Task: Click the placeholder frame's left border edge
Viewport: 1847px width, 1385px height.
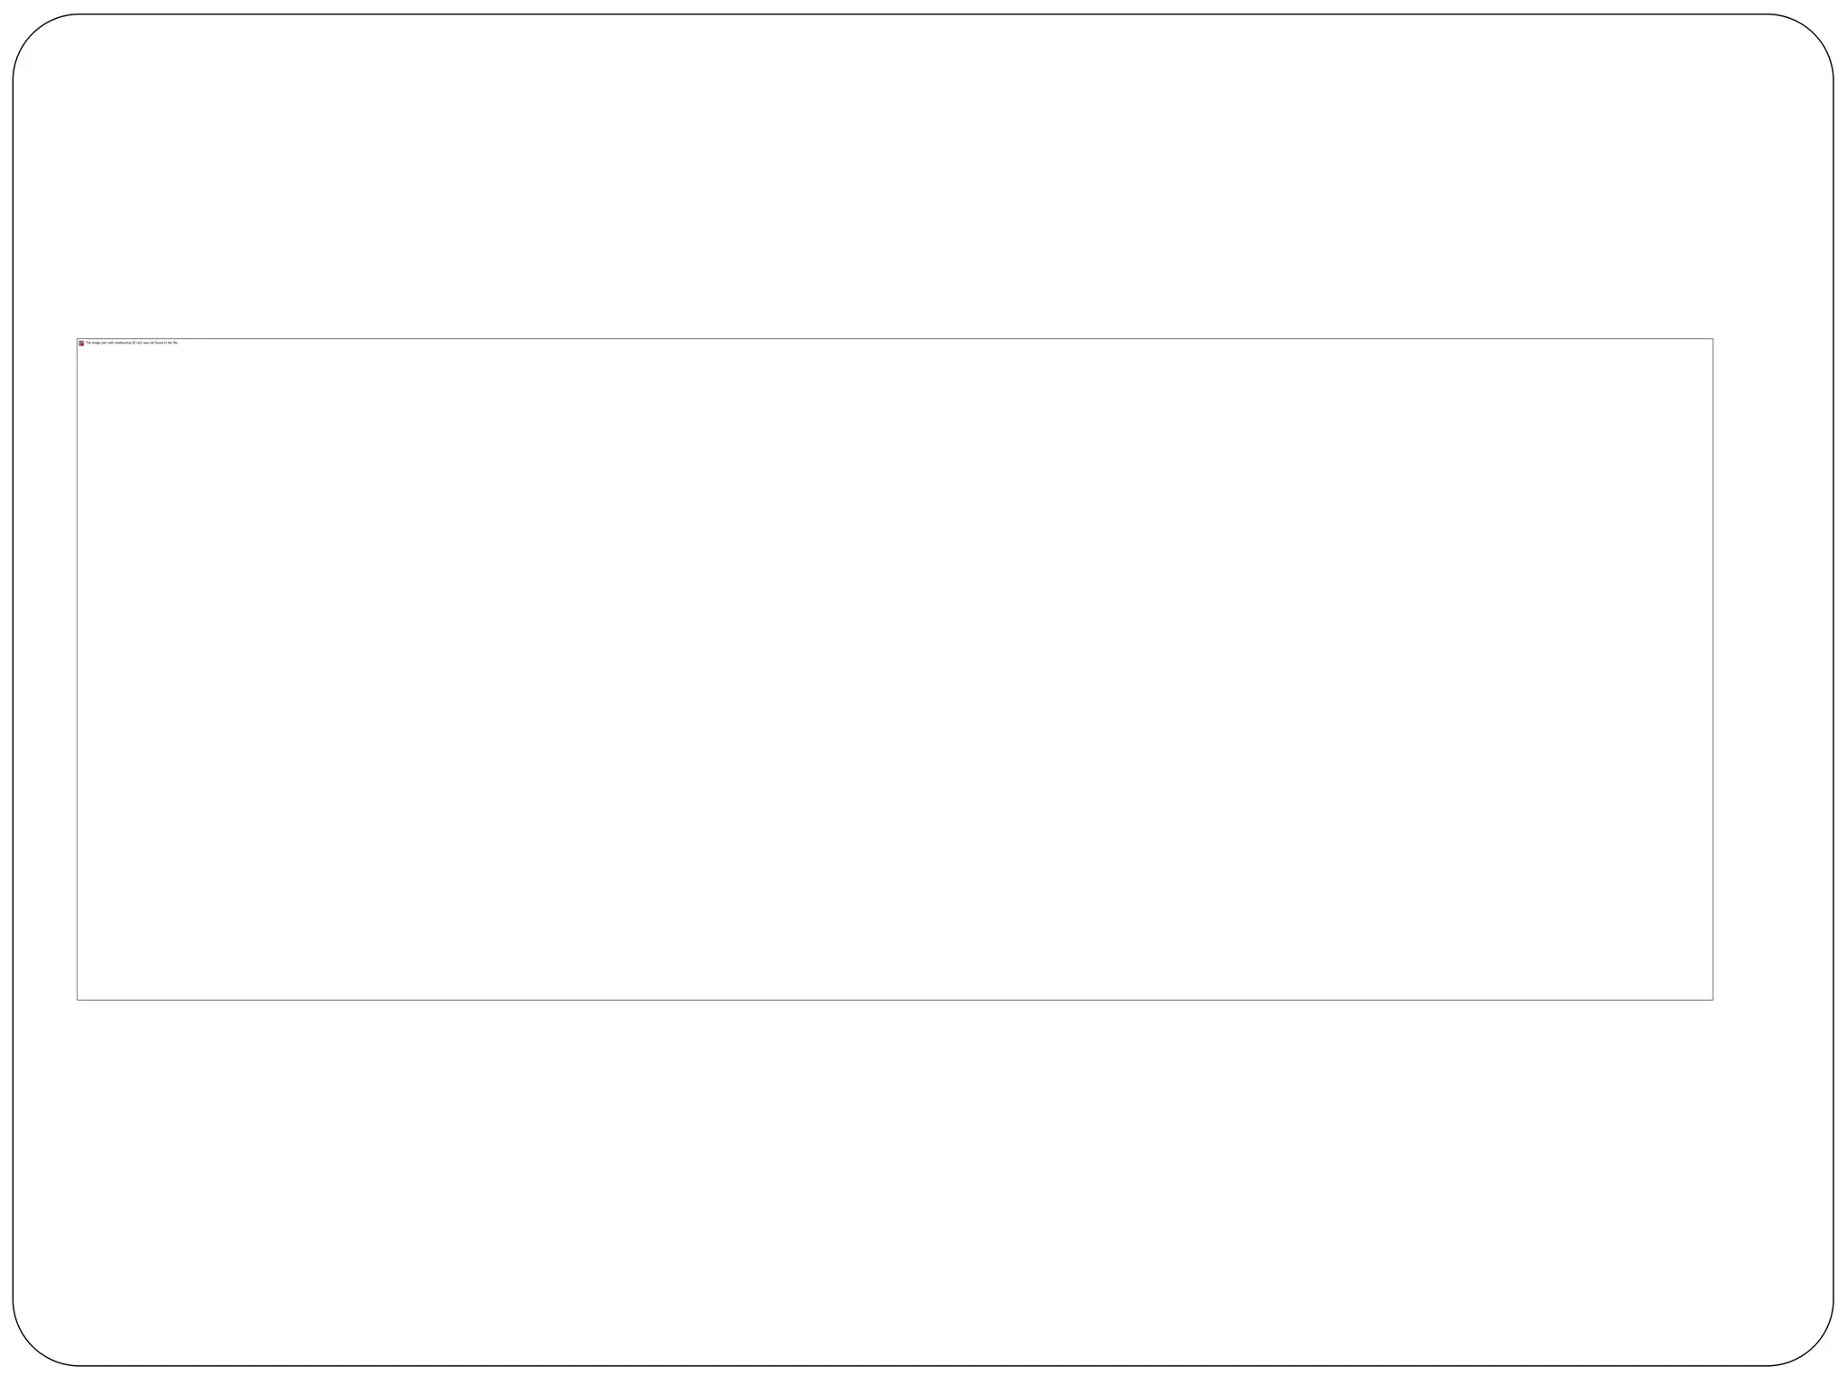Action: click(x=77, y=669)
